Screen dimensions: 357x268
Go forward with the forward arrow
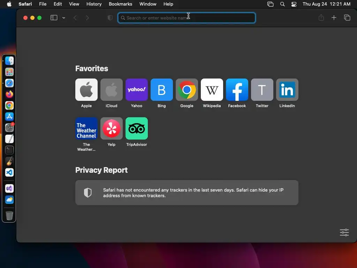87,18
